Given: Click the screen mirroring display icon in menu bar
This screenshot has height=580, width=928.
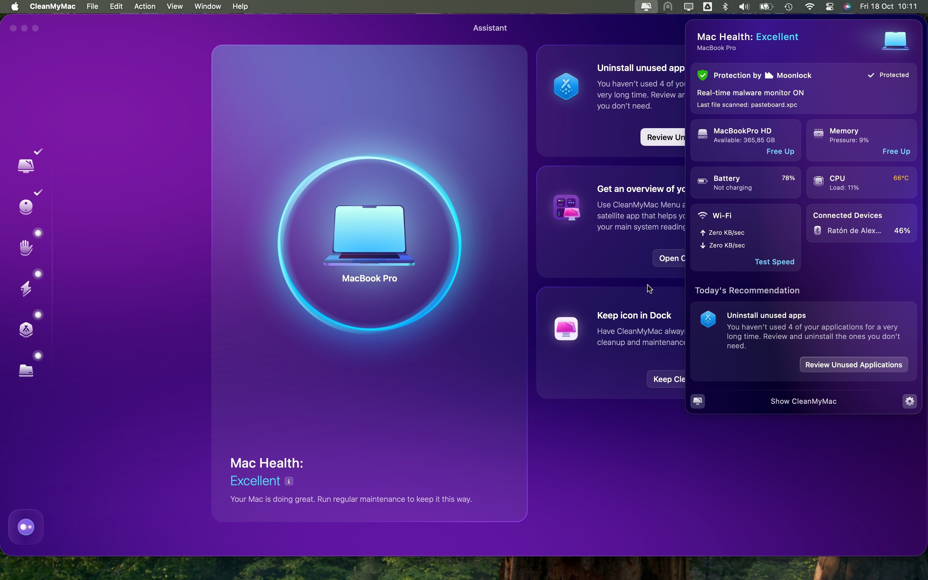Looking at the screenshot, I should coord(689,7).
